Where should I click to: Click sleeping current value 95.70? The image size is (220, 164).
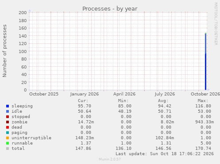pos(85,106)
